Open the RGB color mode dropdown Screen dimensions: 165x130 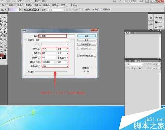click(49, 62)
